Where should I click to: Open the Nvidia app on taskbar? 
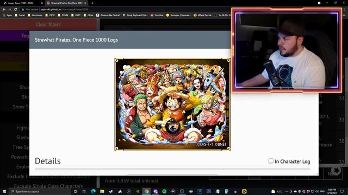(138, 191)
